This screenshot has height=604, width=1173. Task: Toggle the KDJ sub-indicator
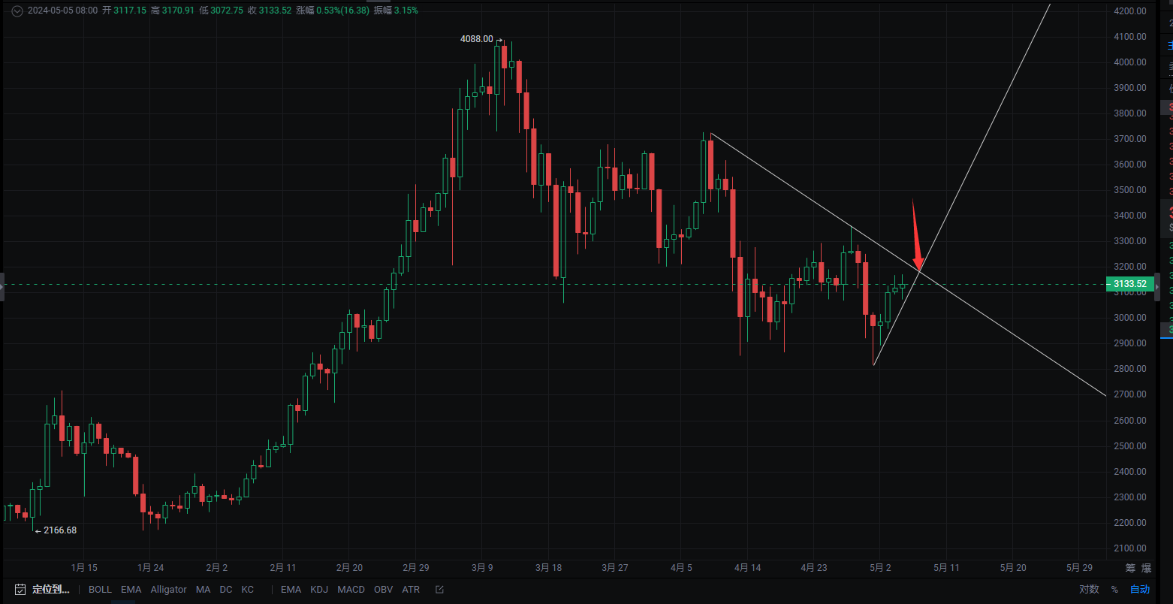[x=319, y=590]
